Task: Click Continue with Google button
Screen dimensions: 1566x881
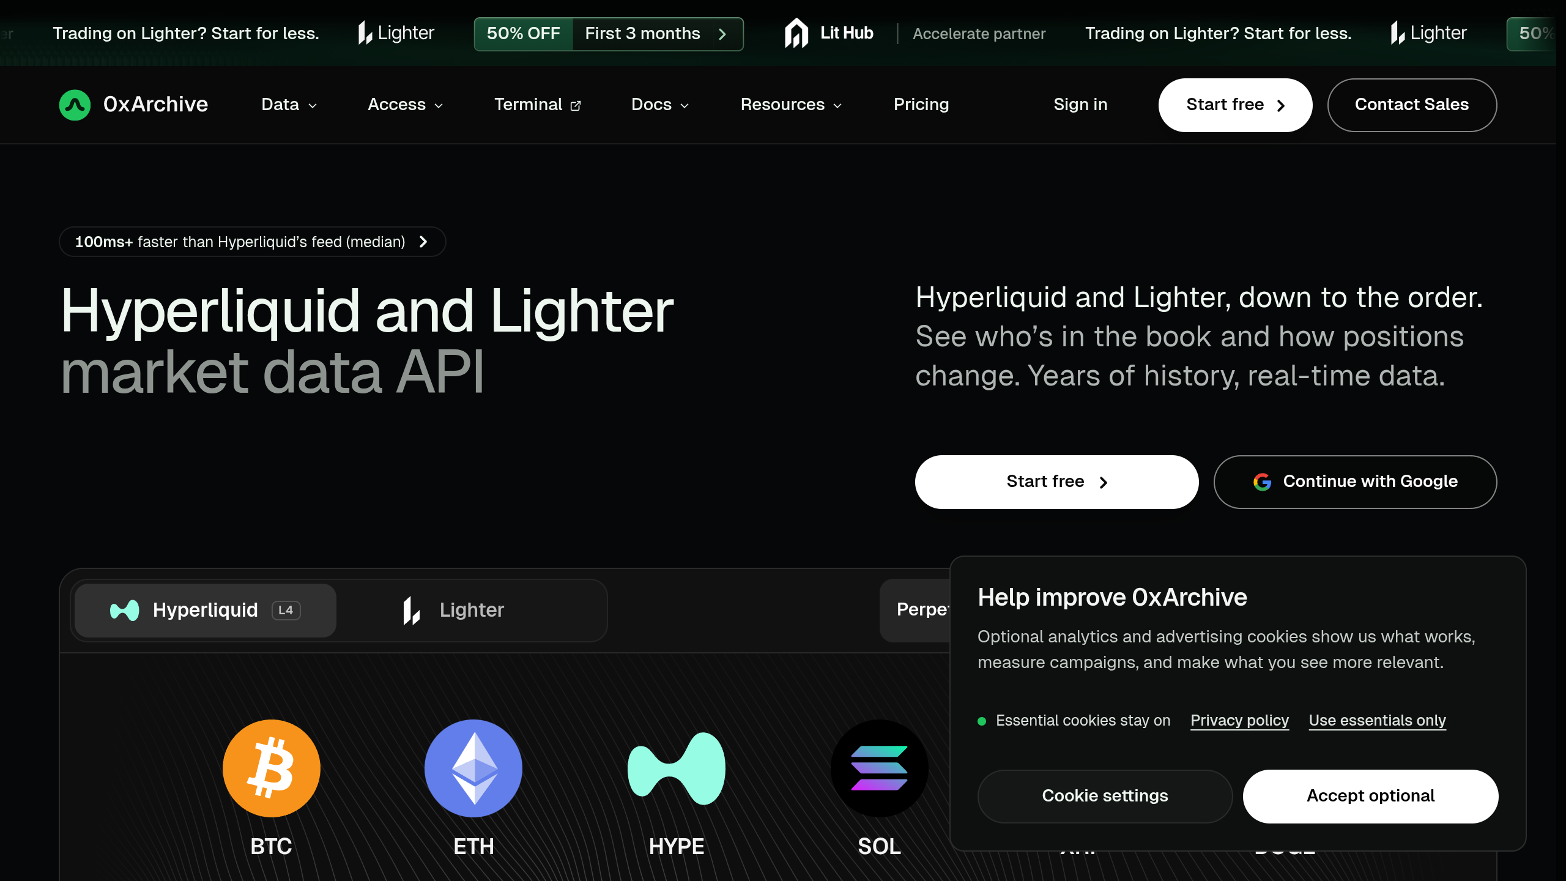Action: [1355, 481]
